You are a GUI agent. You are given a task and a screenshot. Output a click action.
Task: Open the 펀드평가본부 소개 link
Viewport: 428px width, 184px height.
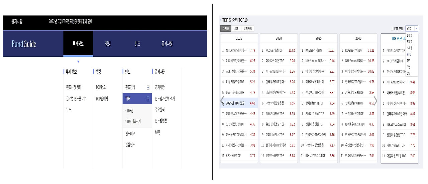(165, 99)
